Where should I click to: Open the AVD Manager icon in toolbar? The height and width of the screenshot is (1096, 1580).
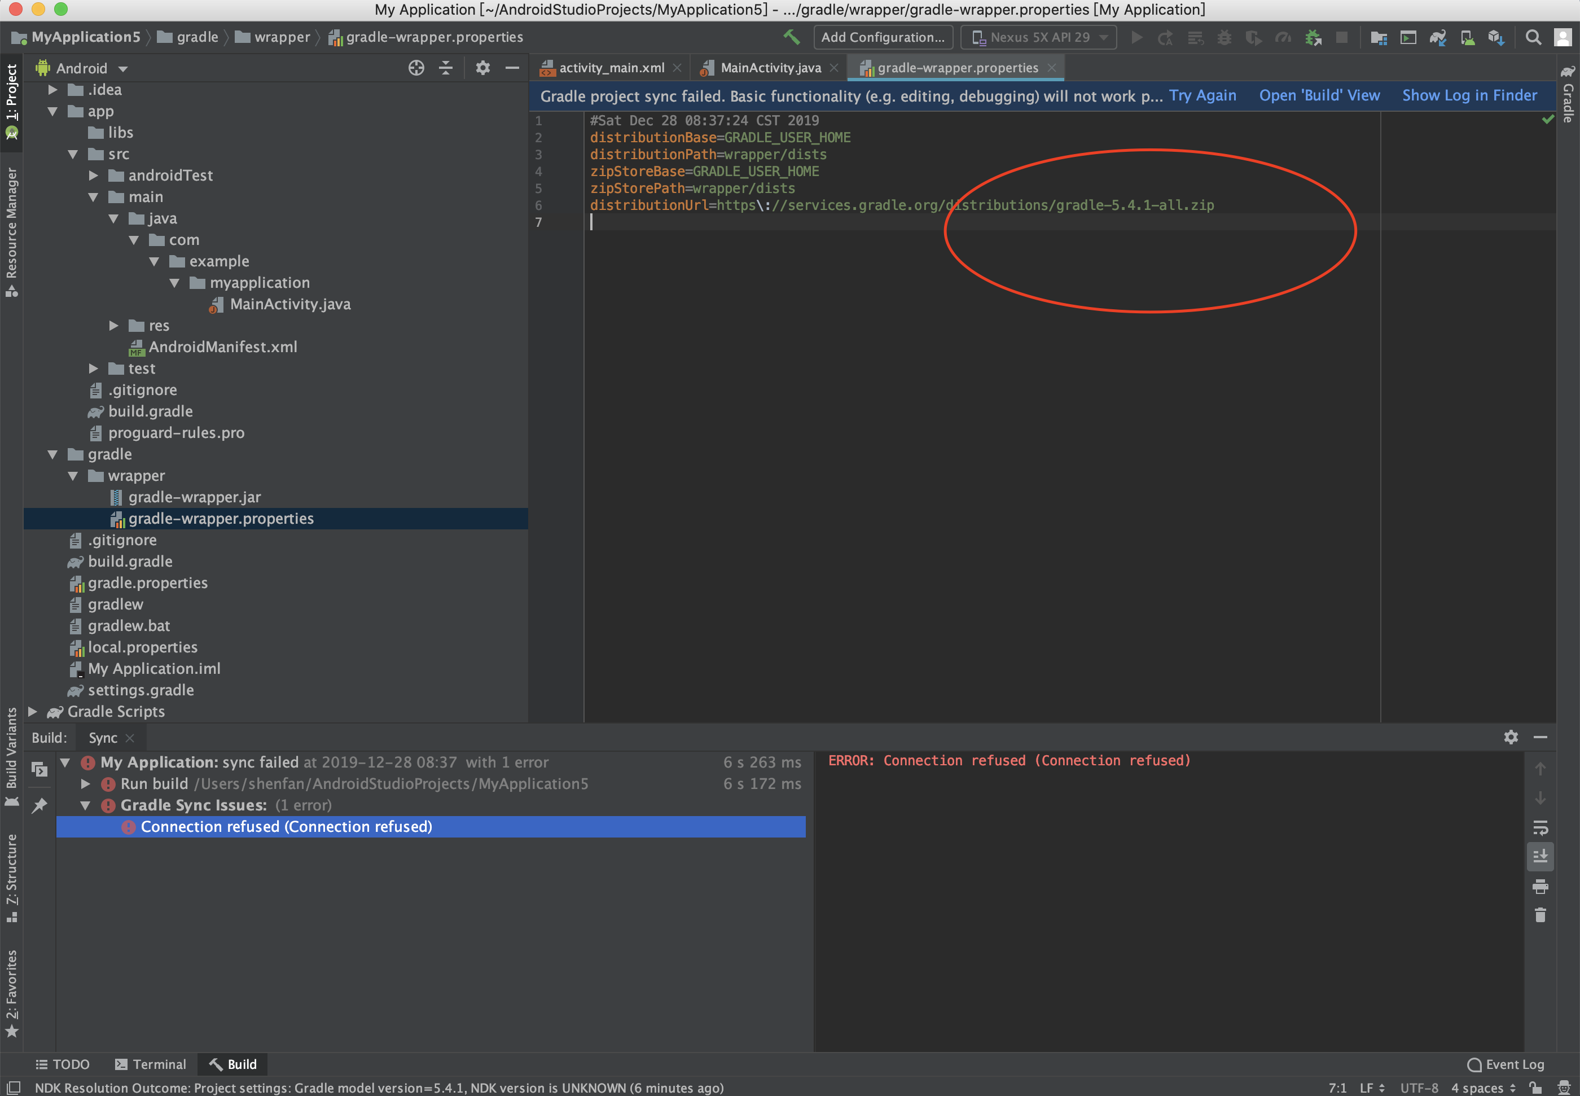click(x=1467, y=37)
